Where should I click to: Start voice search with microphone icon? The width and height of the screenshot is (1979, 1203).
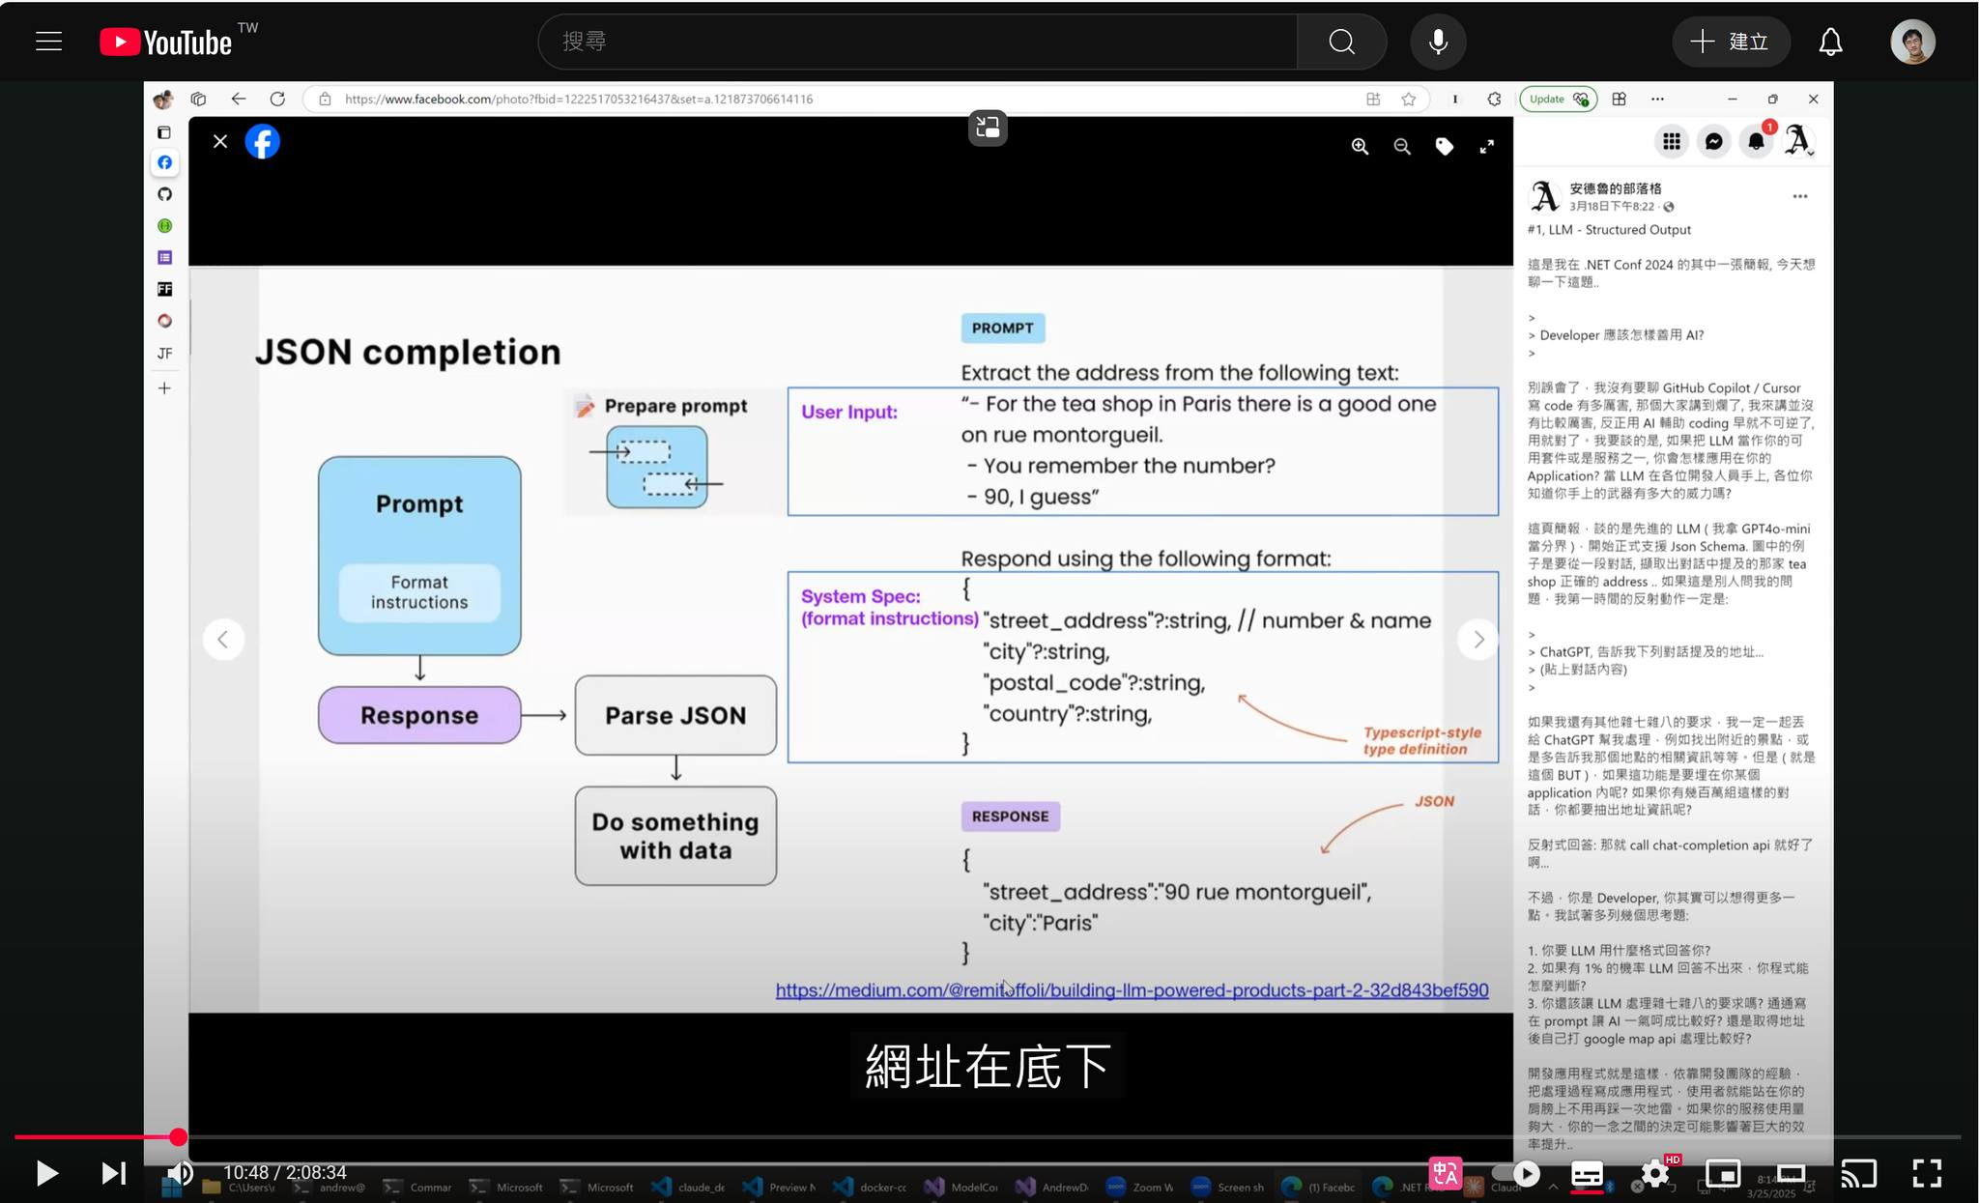point(1438,42)
